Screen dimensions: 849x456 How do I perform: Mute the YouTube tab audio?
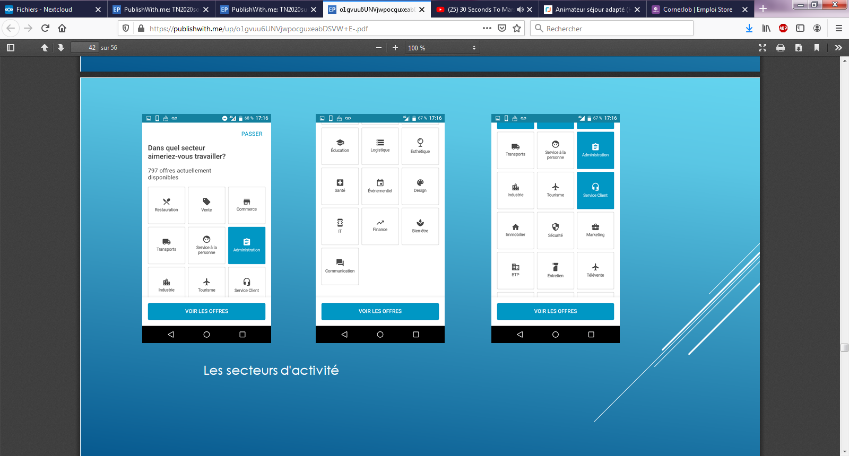coord(520,10)
